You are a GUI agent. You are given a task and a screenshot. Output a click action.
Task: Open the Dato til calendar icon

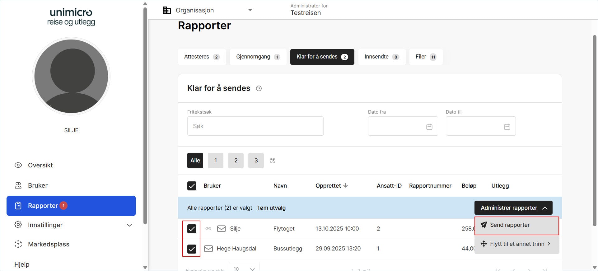[x=507, y=127]
